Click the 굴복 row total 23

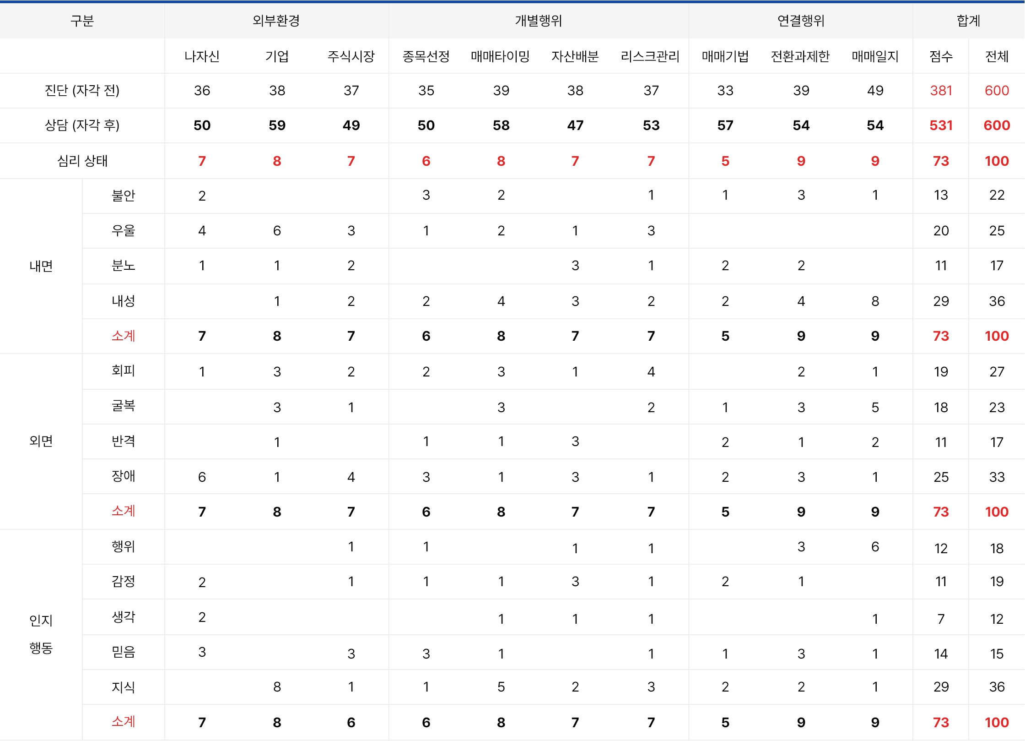(x=997, y=408)
